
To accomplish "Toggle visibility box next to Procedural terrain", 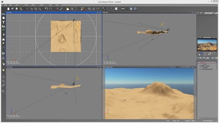I will (200, 69).
